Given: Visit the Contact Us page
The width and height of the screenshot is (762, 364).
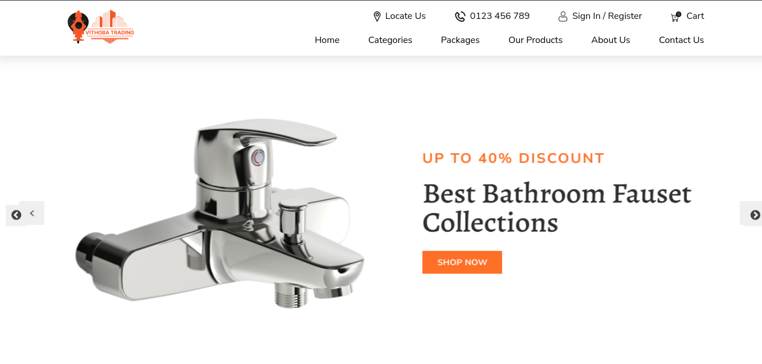Looking at the screenshot, I should tap(681, 40).
